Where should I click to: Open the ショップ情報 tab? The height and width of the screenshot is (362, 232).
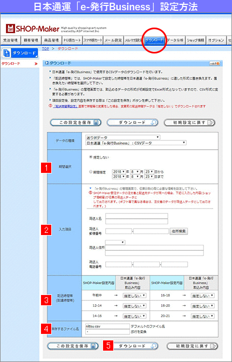pyautogui.click(x=195, y=40)
